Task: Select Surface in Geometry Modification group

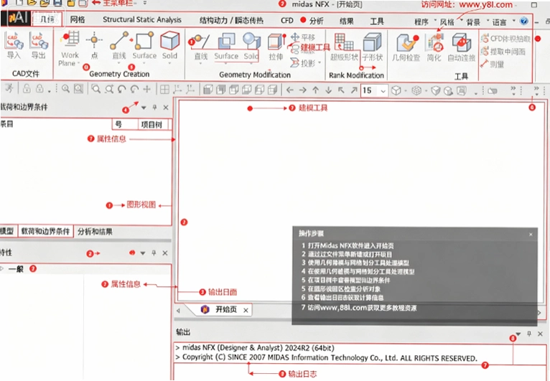Action: 226,47
